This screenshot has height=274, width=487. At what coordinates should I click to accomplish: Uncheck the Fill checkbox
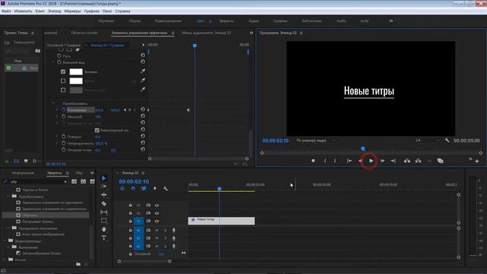click(63, 72)
